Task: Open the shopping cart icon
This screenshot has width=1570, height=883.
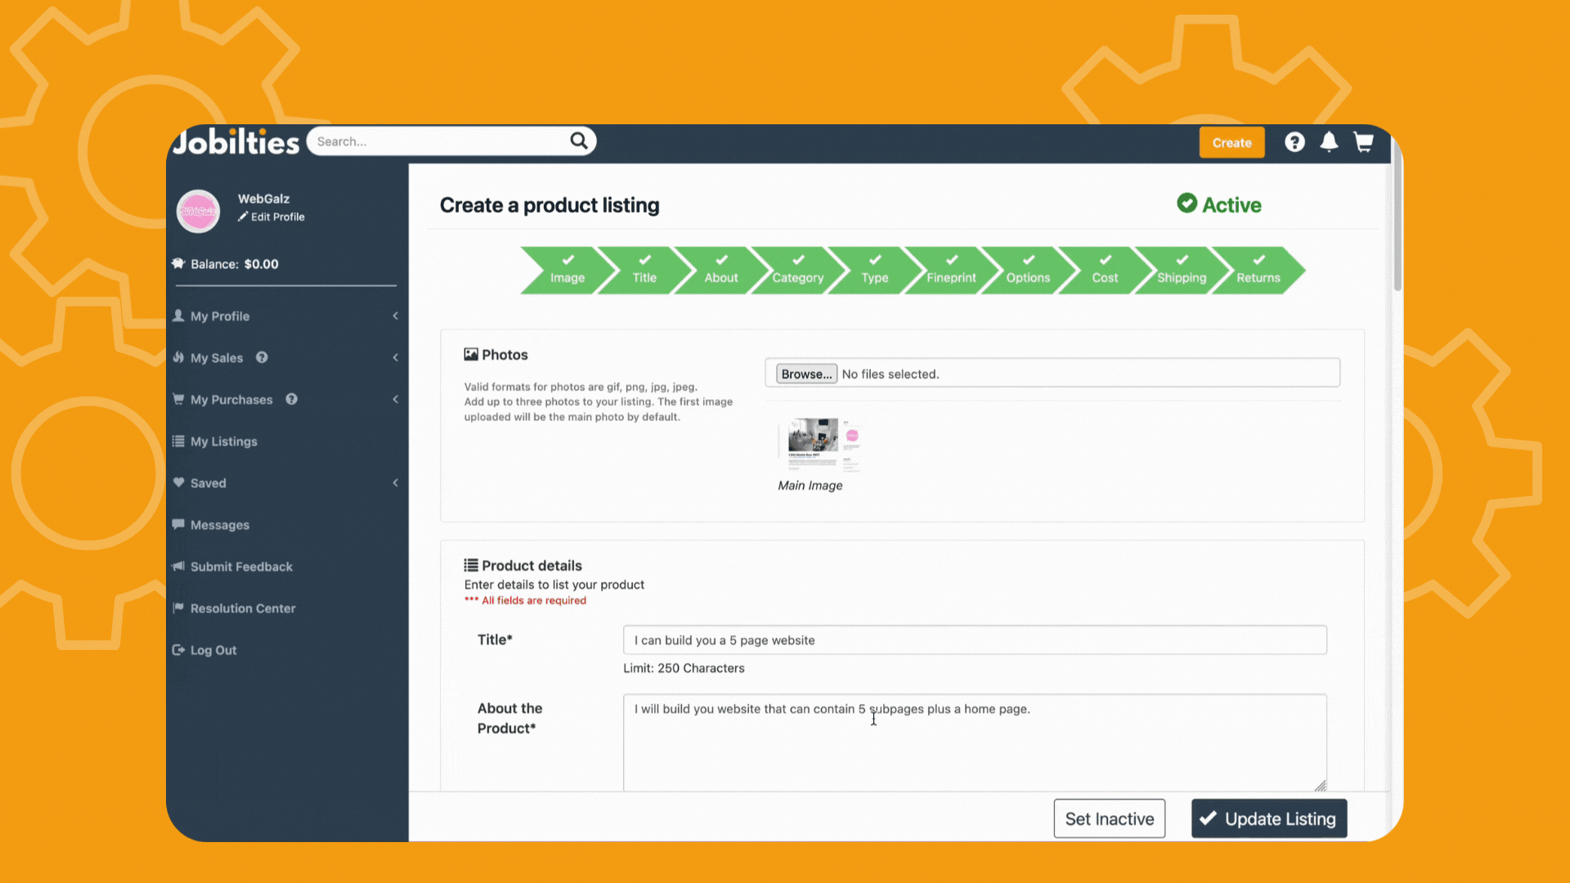Action: click(x=1363, y=141)
